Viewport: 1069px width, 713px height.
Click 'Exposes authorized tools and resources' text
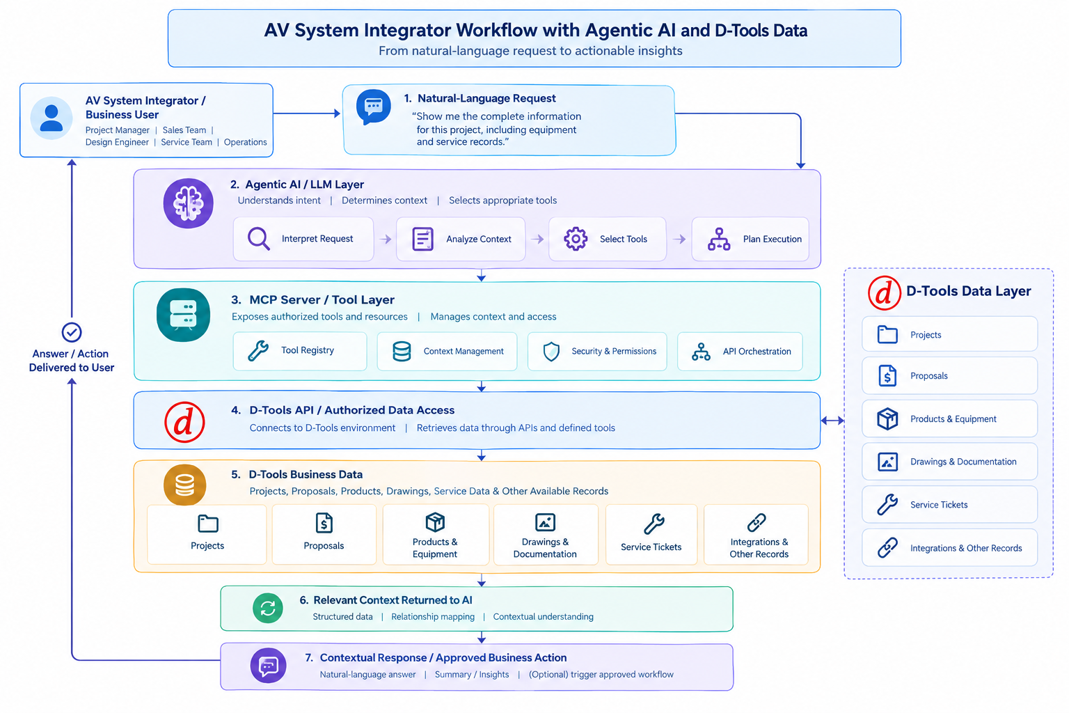(x=319, y=317)
